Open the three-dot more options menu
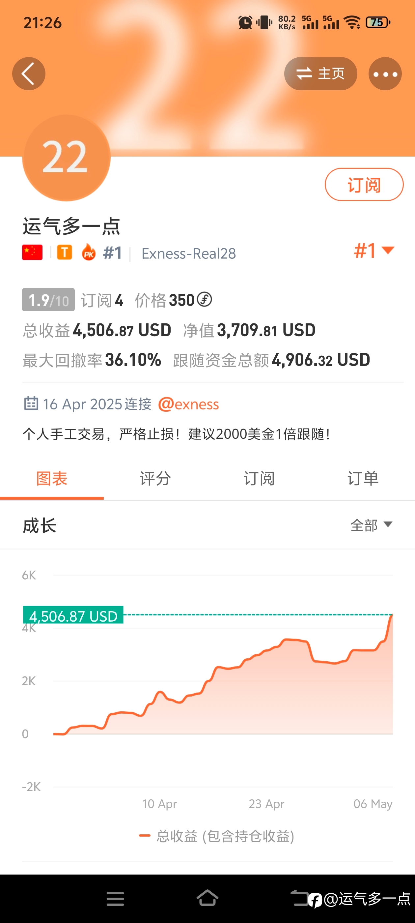This screenshot has width=415, height=923. click(x=385, y=74)
